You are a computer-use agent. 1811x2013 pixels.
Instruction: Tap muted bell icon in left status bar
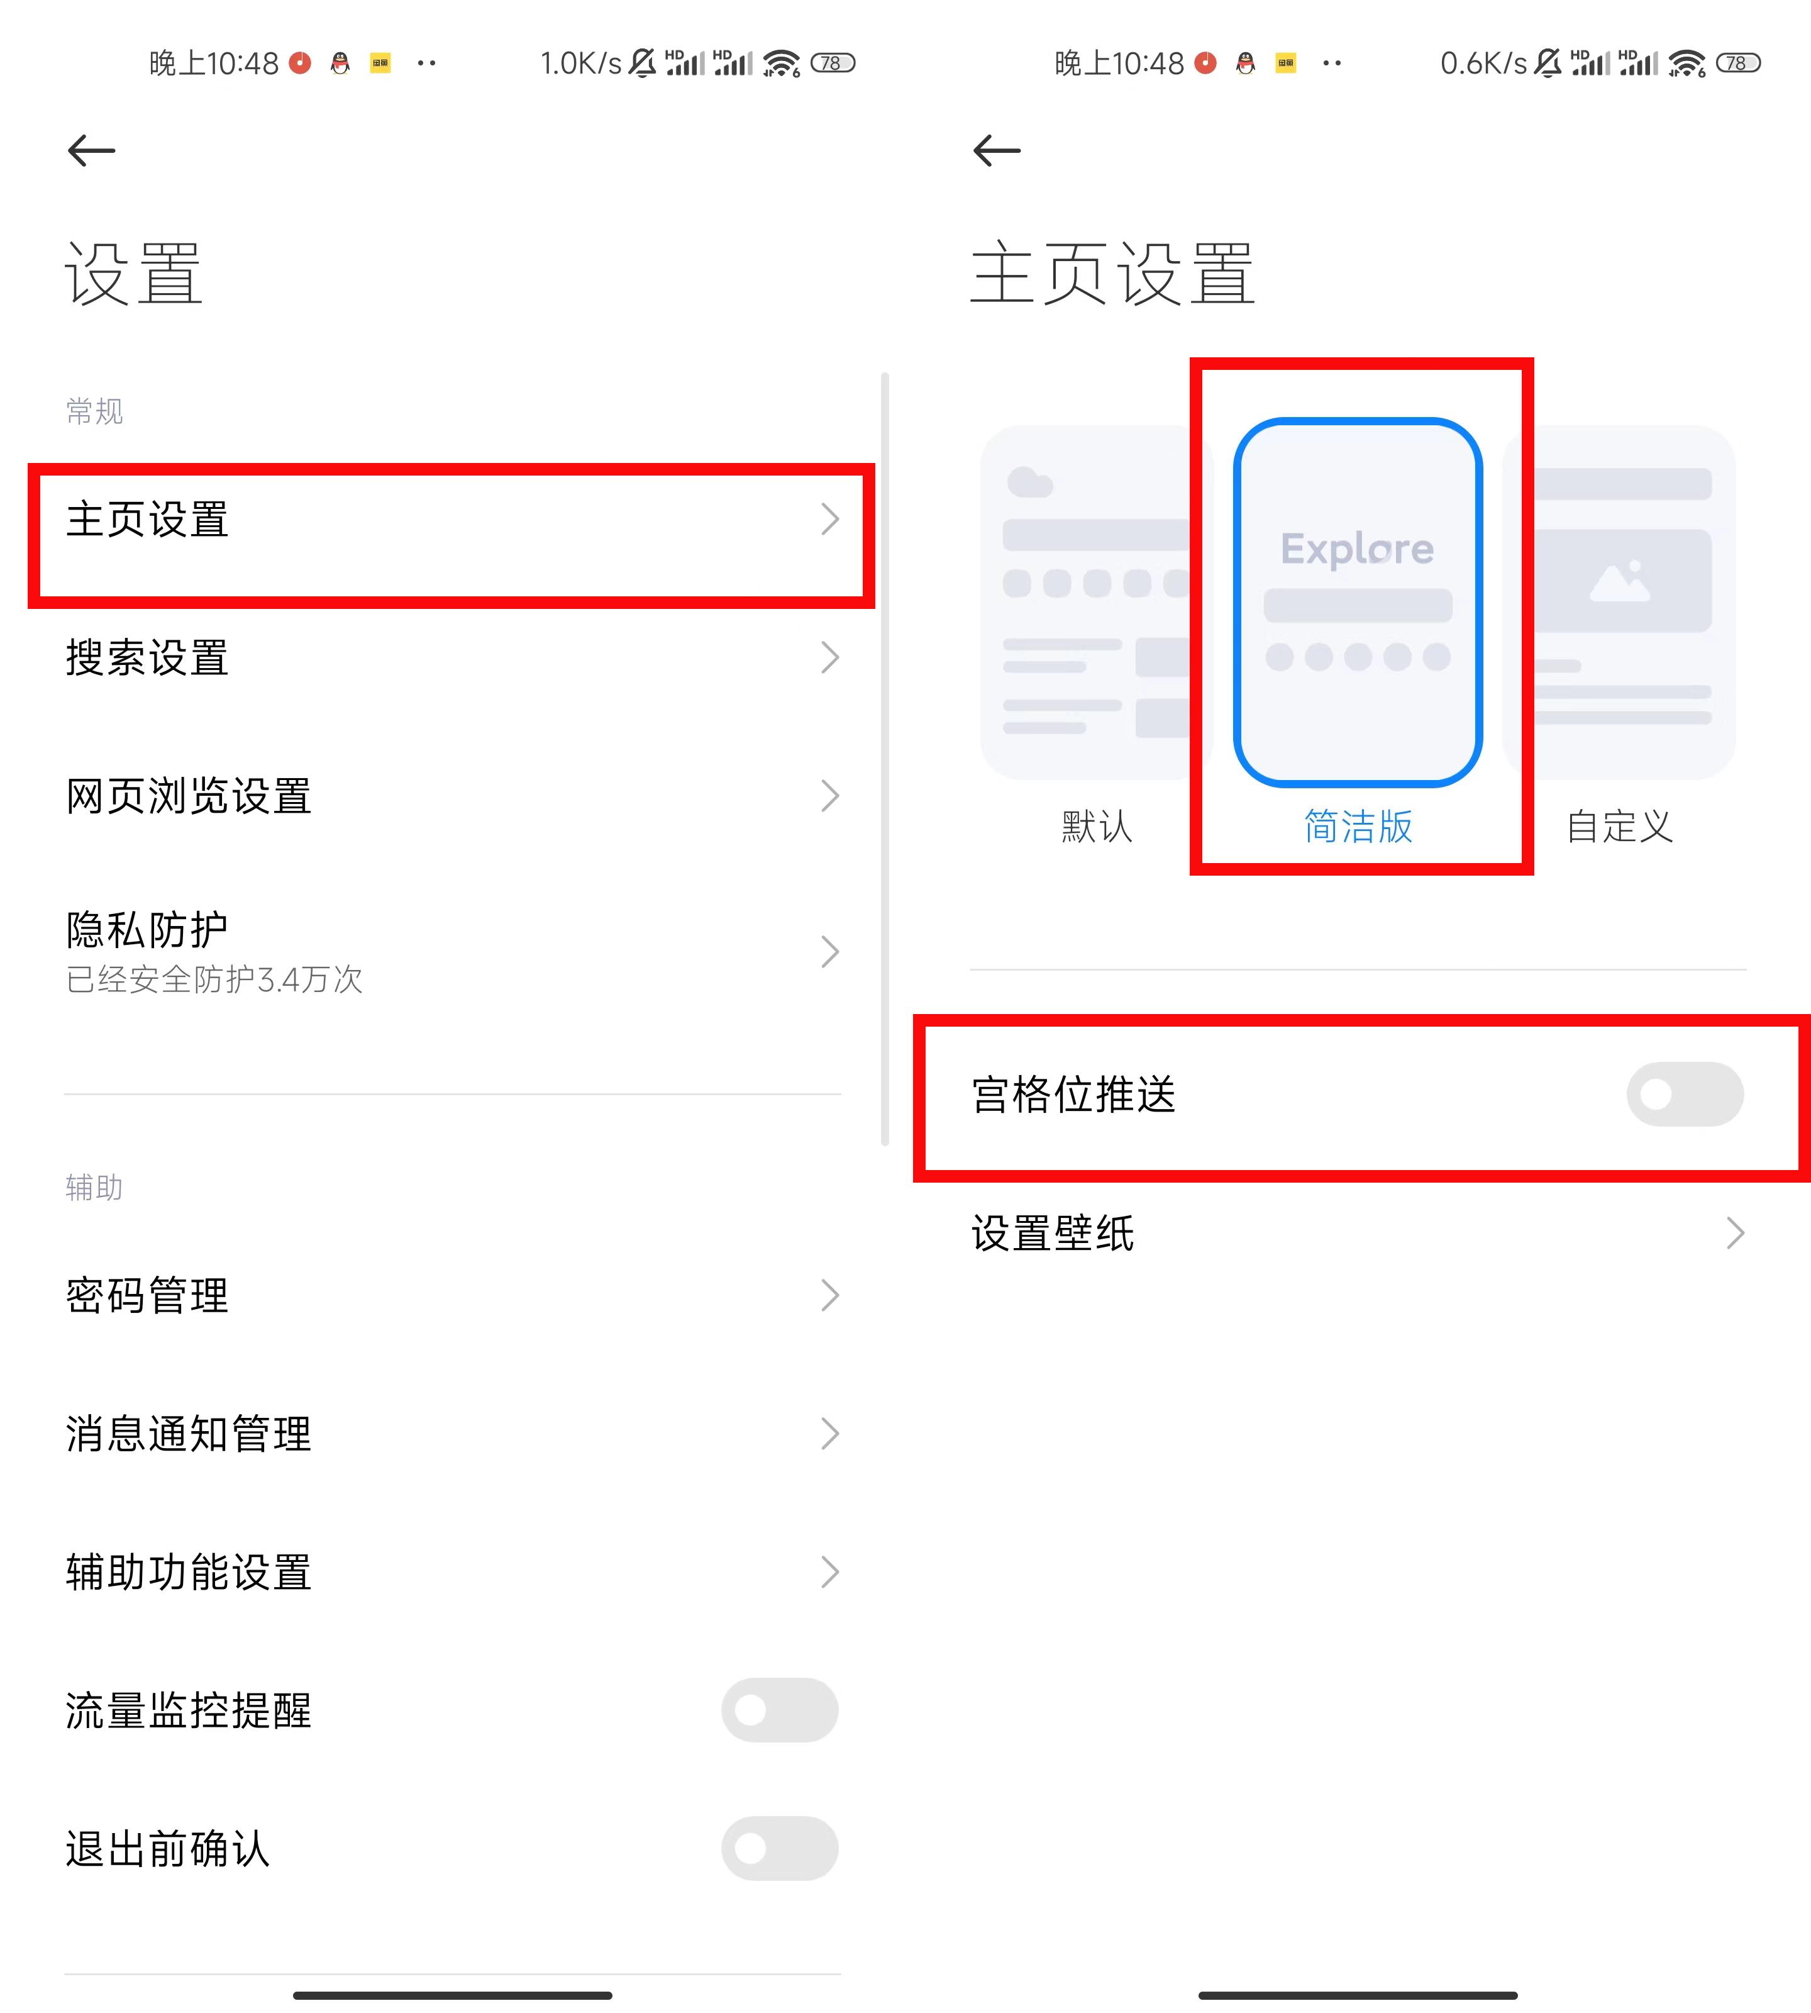tap(643, 64)
